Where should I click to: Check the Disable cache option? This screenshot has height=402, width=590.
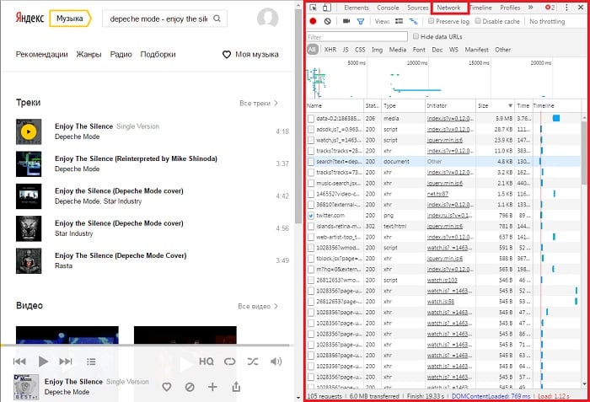(478, 21)
